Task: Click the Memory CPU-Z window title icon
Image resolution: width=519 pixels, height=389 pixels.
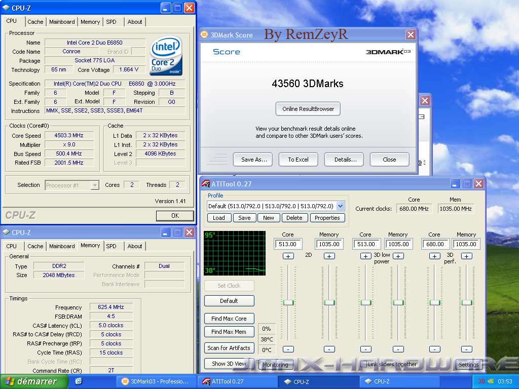Action: coord(6,232)
